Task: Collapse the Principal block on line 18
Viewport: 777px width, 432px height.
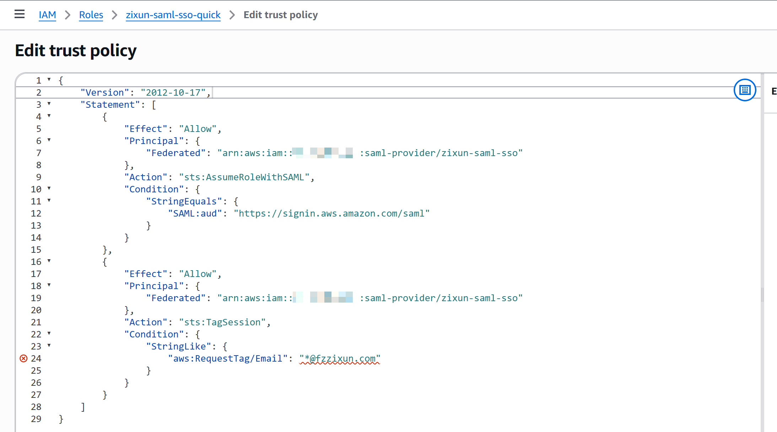Action: click(49, 285)
